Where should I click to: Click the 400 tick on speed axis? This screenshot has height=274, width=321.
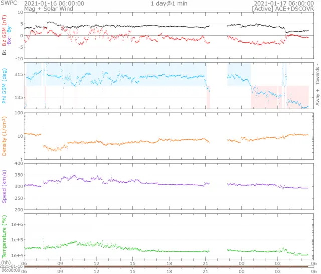click(19, 163)
